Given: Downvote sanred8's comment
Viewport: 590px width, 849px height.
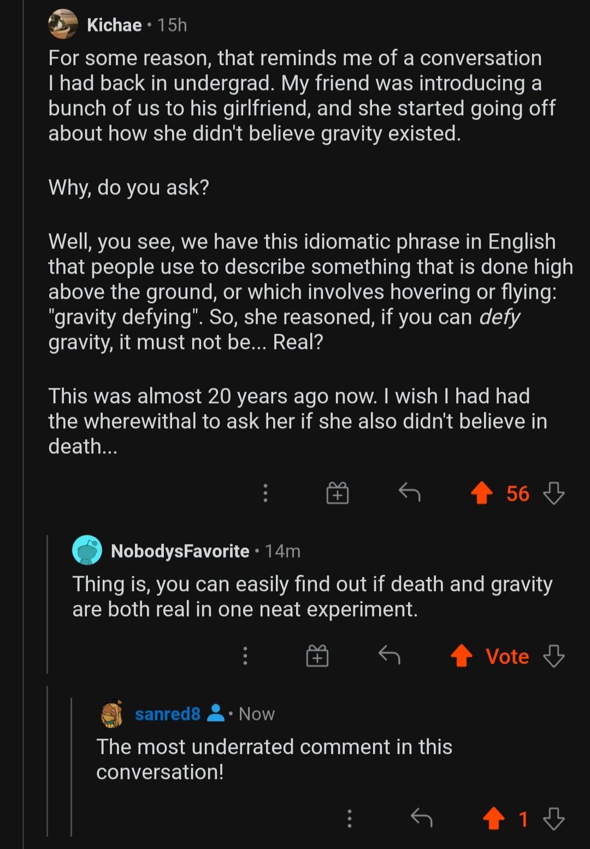Looking at the screenshot, I should (x=554, y=818).
